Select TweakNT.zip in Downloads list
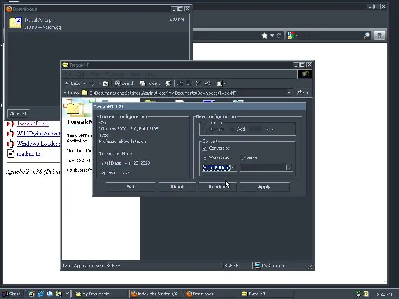The image size is (399, 299). point(98,23)
